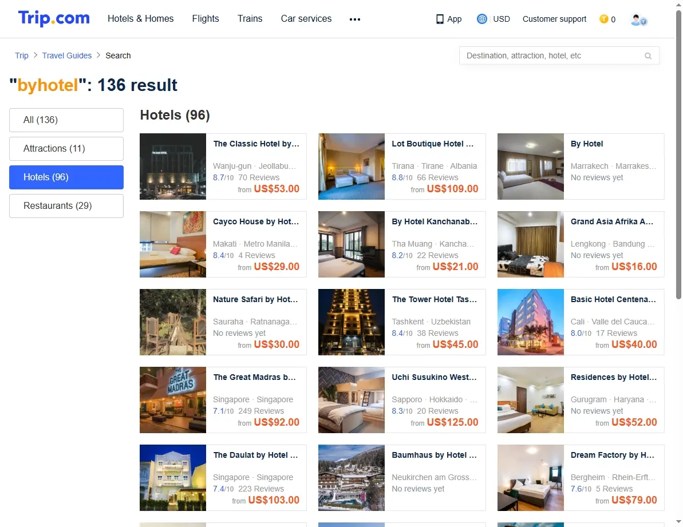
Task: Click the 249 Reviews text
Action: (x=261, y=411)
